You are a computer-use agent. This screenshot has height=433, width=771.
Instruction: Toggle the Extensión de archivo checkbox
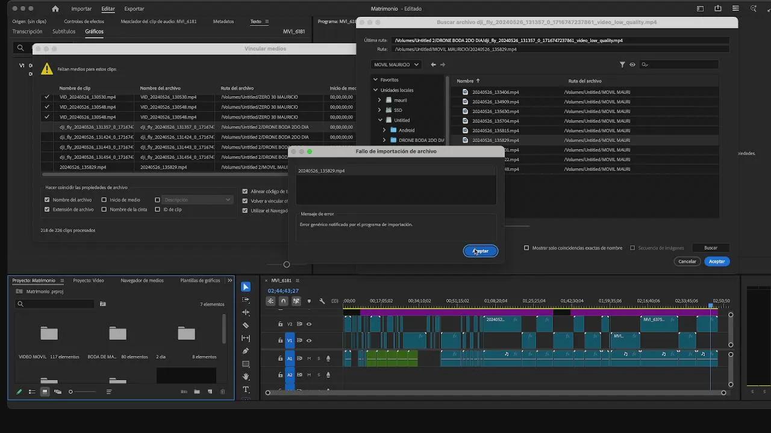tap(47, 209)
